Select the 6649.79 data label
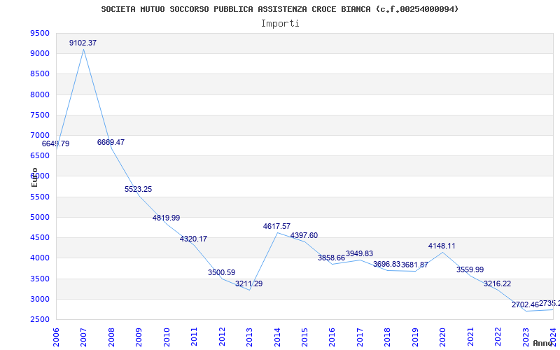This screenshot has width=560, height=350. 56,144
